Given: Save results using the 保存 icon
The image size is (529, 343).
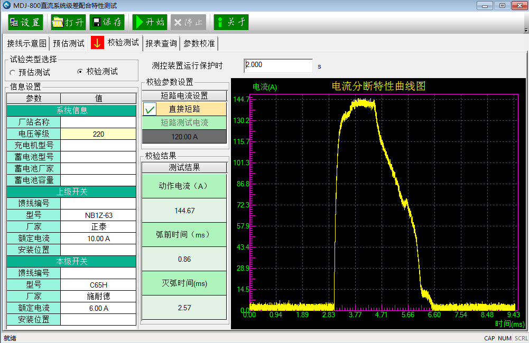Looking at the screenshot, I should (x=107, y=22).
